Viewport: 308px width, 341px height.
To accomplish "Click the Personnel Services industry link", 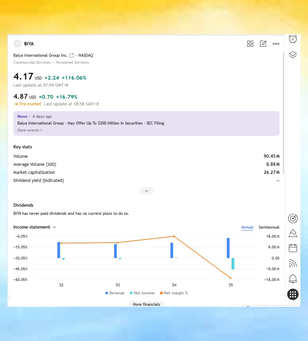I will 72,62.
